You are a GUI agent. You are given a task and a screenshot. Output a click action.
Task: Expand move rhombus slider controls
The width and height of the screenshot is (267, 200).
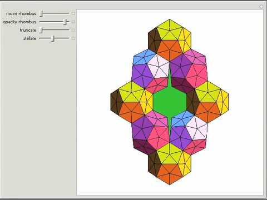pos(73,13)
